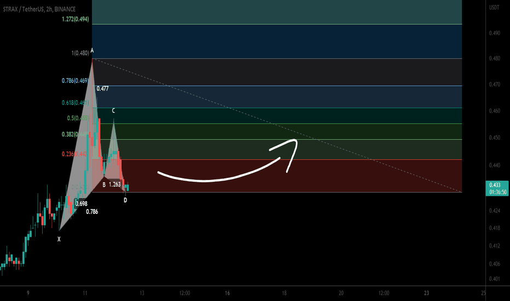Click the current price tag 0.433
This screenshot has width=510, height=301.
tap(495, 185)
